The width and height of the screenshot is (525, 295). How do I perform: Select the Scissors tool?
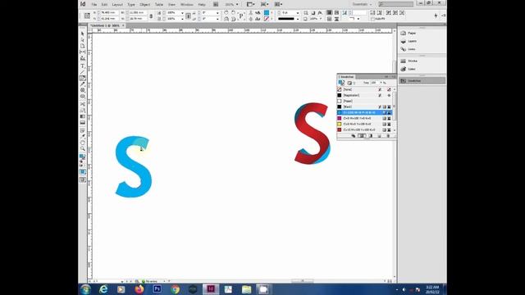click(x=82, y=104)
